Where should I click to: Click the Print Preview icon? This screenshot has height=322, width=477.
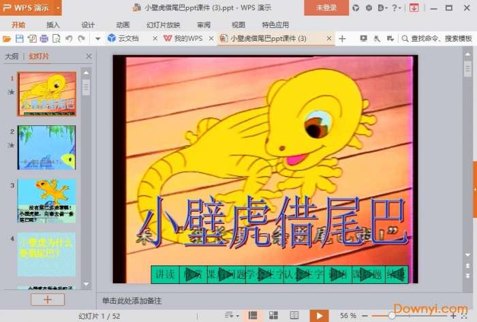tap(57, 39)
